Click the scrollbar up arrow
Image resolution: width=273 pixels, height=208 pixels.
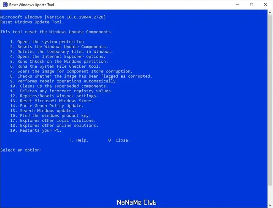[x=270, y=12]
